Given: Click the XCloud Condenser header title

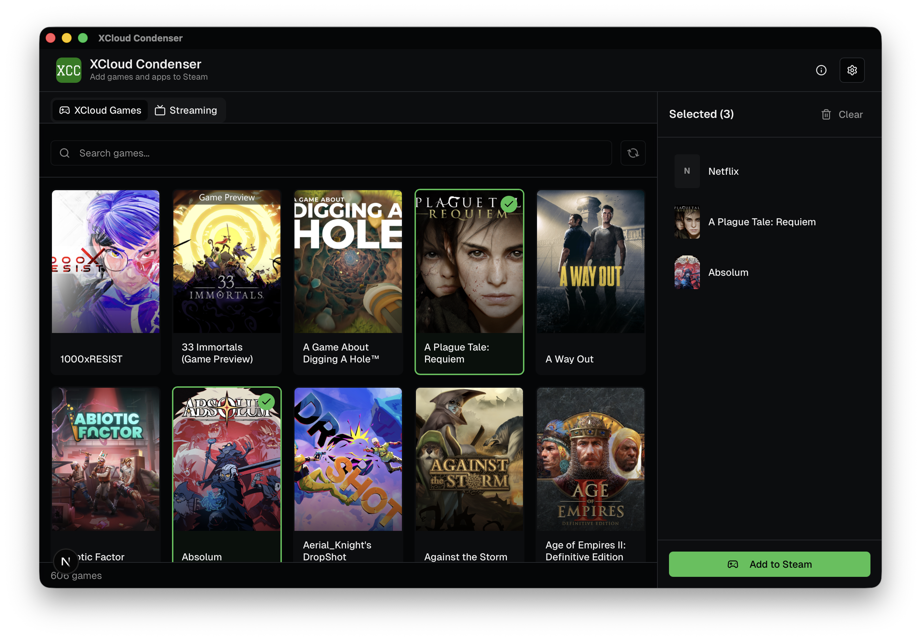Looking at the screenshot, I should (x=146, y=64).
